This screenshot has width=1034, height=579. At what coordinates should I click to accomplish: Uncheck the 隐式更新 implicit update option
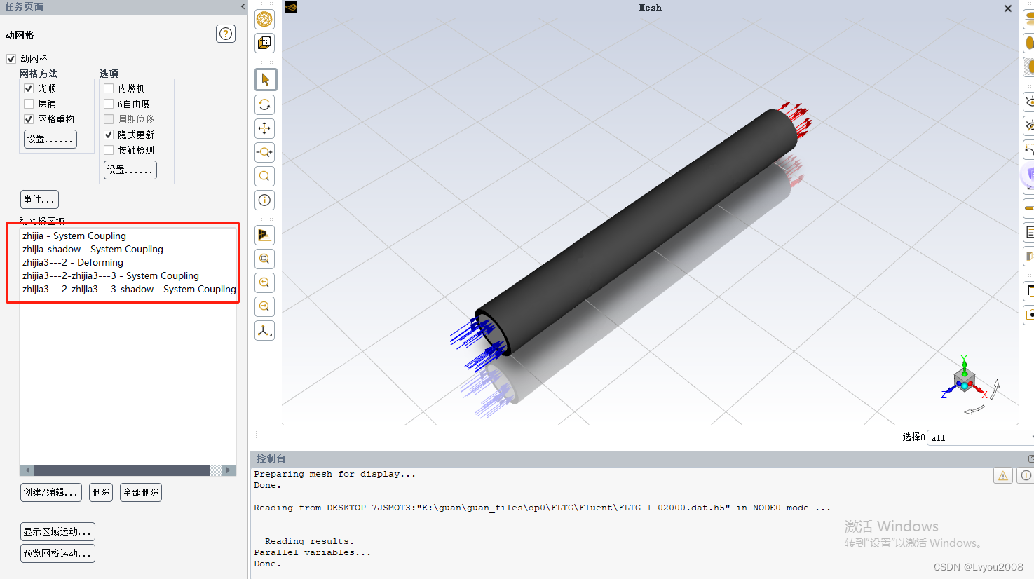pos(109,135)
